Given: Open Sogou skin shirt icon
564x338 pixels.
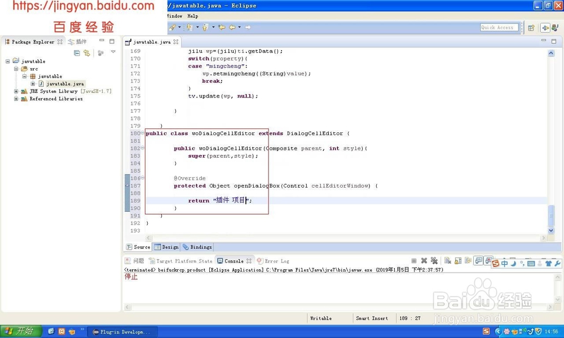Looking at the screenshot, I should (x=548, y=264).
